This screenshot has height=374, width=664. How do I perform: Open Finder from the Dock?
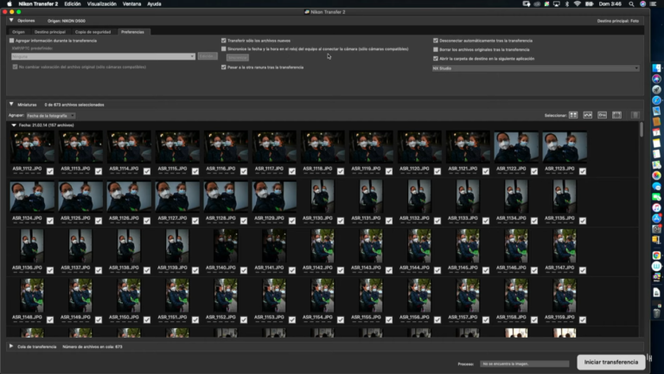(656, 66)
